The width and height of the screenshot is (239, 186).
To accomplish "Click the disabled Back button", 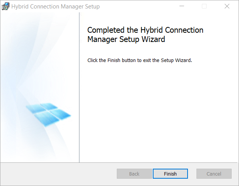I will 134,174.
